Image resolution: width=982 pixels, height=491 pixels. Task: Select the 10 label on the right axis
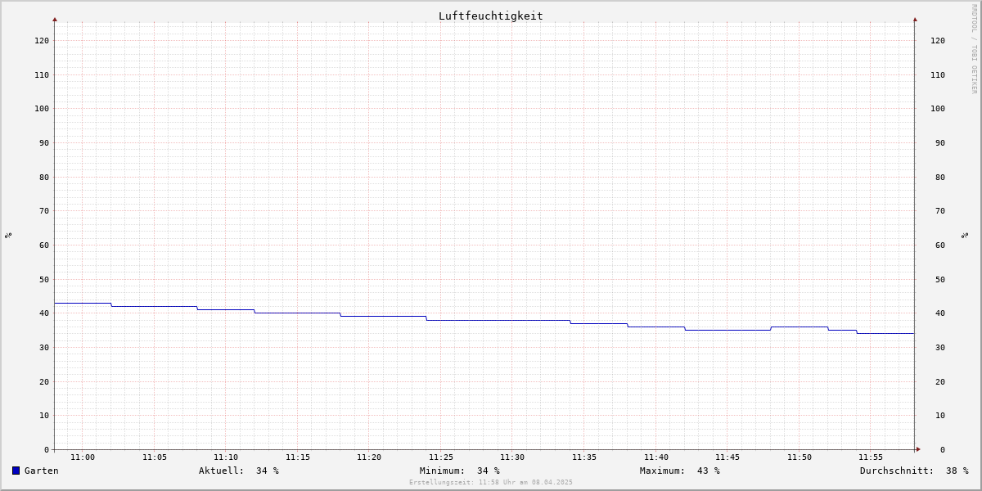940,415
